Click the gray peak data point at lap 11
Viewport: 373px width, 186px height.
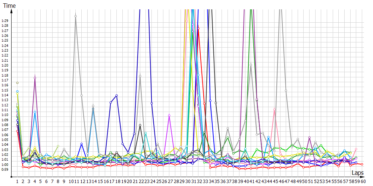[x=76, y=16]
